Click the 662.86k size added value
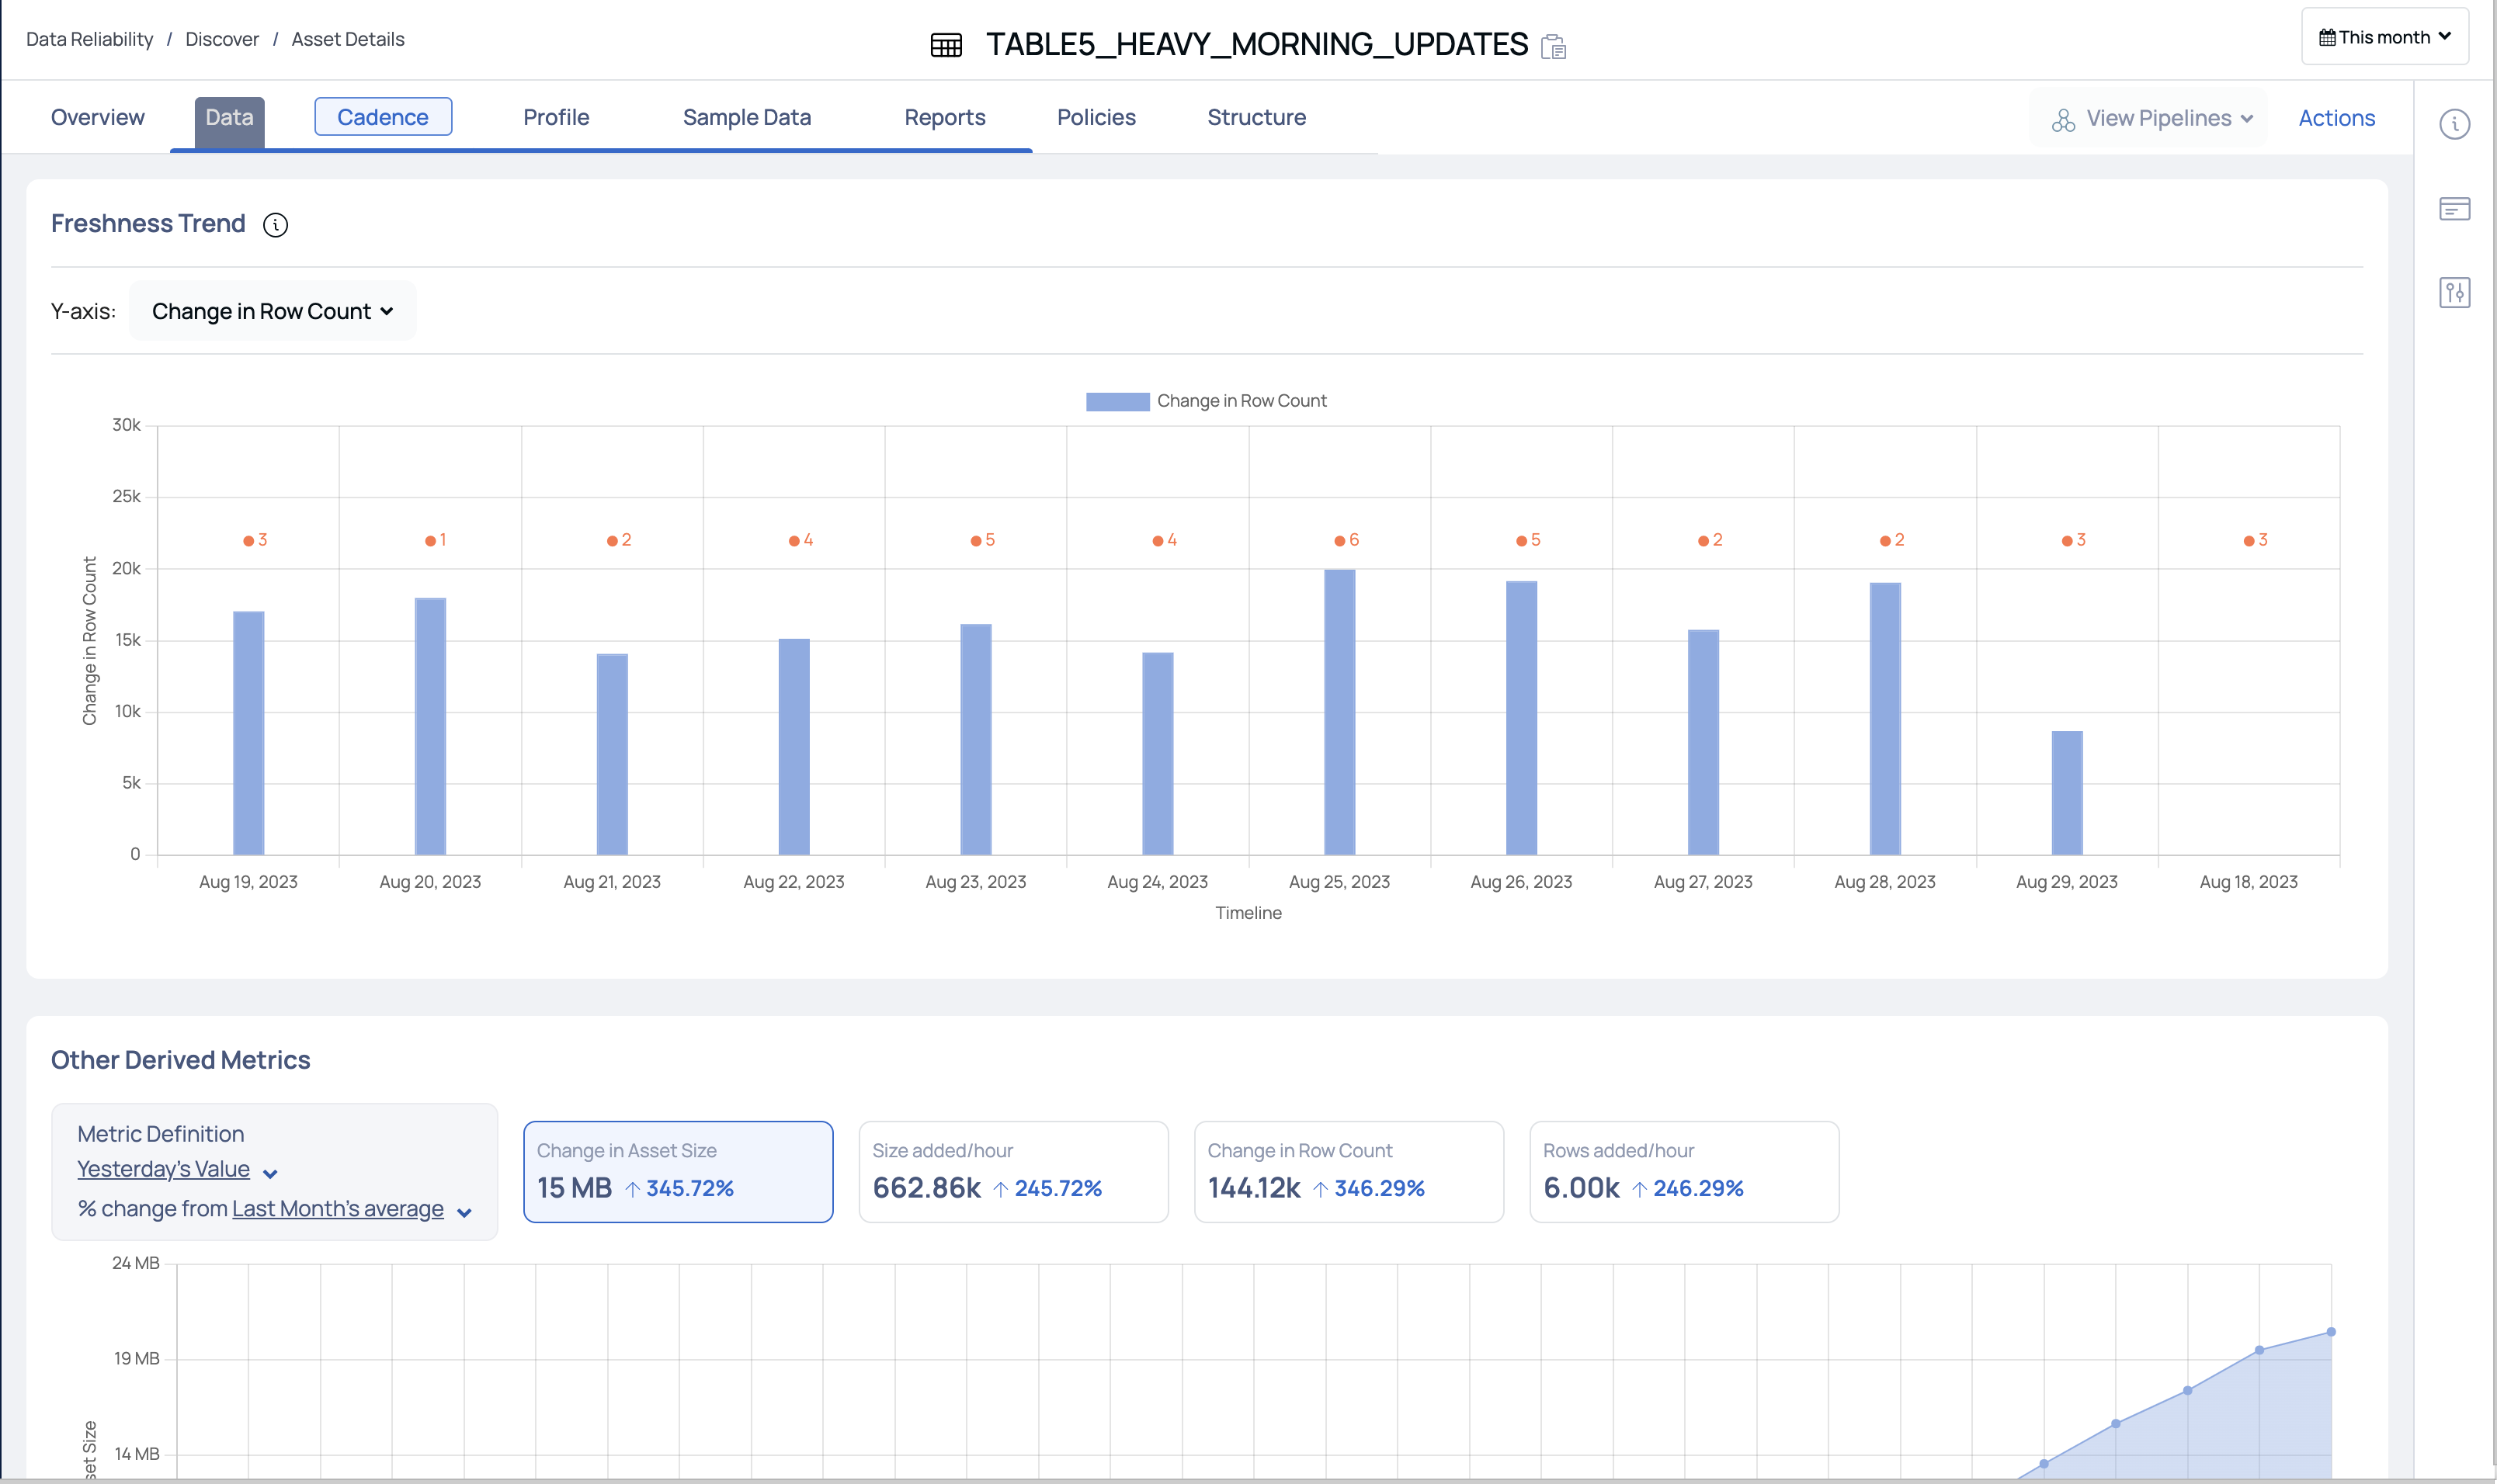This screenshot has width=2497, height=1484. pyautogui.click(x=926, y=1188)
